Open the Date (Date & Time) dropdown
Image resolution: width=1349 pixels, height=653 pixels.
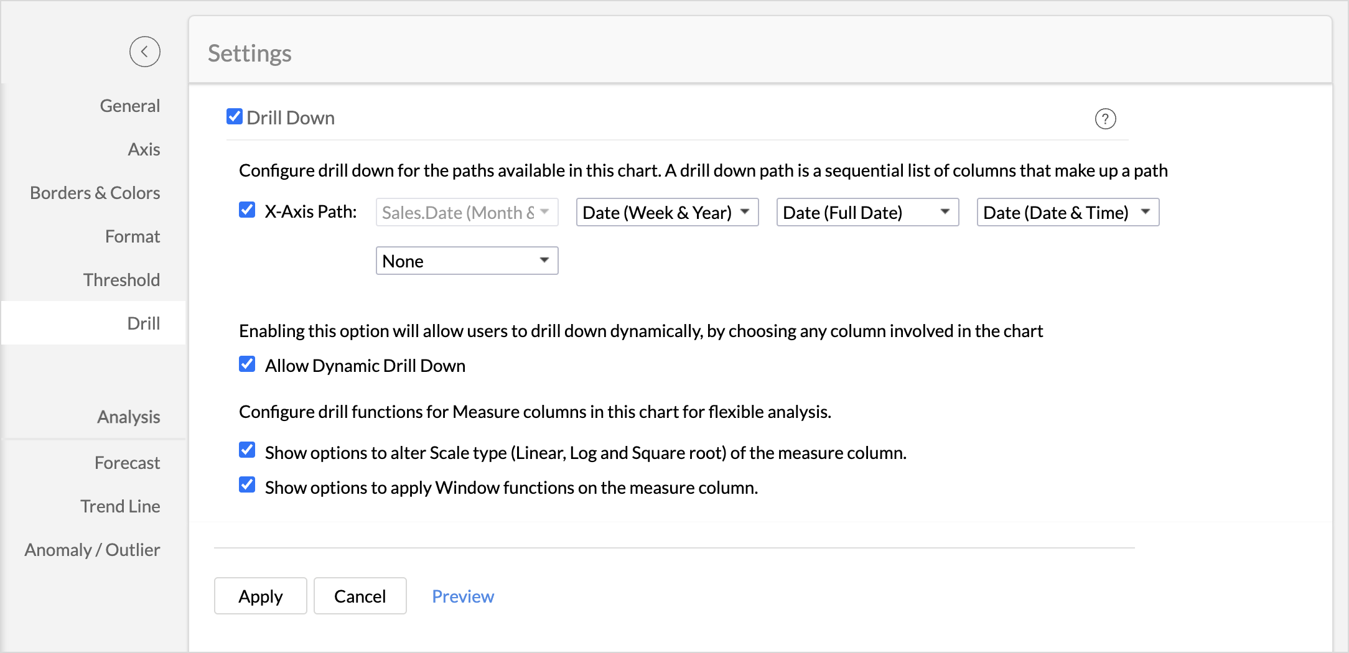click(1068, 213)
